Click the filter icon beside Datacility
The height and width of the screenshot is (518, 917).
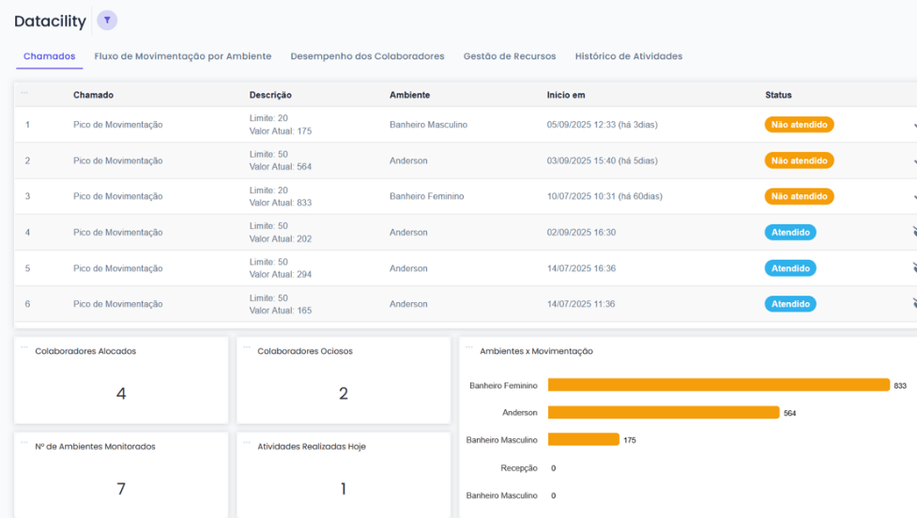(x=107, y=21)
